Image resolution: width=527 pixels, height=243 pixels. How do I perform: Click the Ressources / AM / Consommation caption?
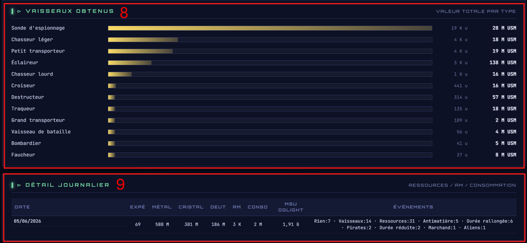[462, 185]
